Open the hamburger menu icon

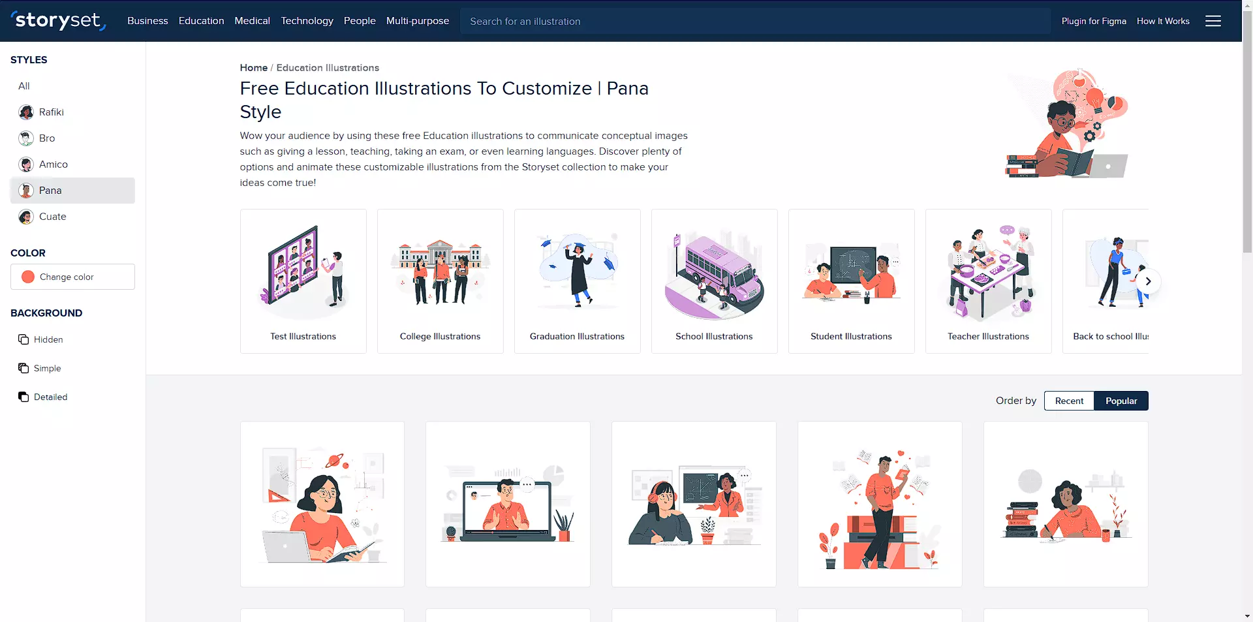(1213, 21)
